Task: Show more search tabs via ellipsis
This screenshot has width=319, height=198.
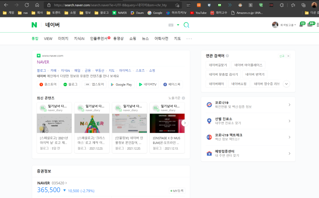Action: point(189,39)
